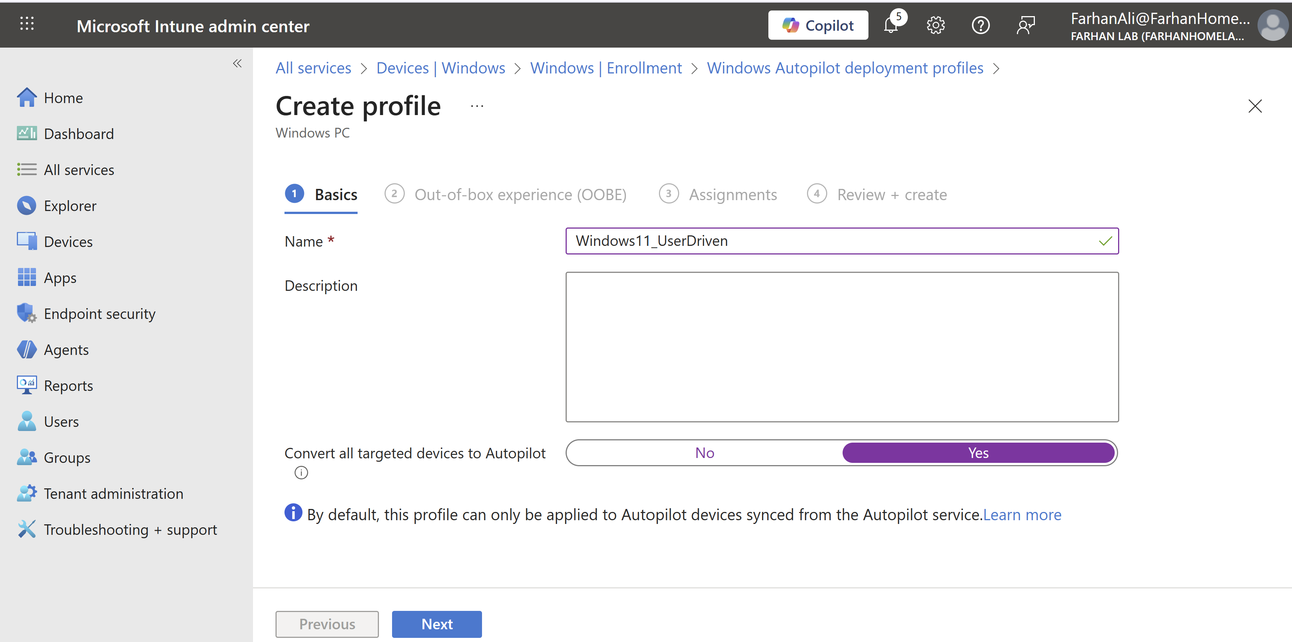This screenshot has width=1292, height=642.
Task: Open the account menu avatar
Action: click(1273, 25)
